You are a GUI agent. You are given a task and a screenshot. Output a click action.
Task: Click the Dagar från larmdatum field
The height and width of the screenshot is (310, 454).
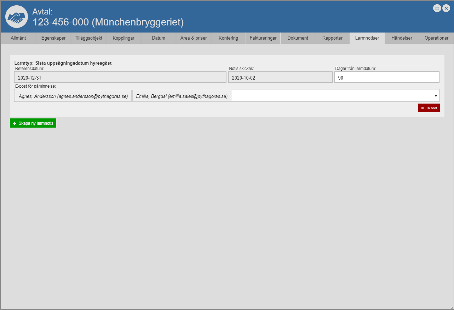pos(386,77)
